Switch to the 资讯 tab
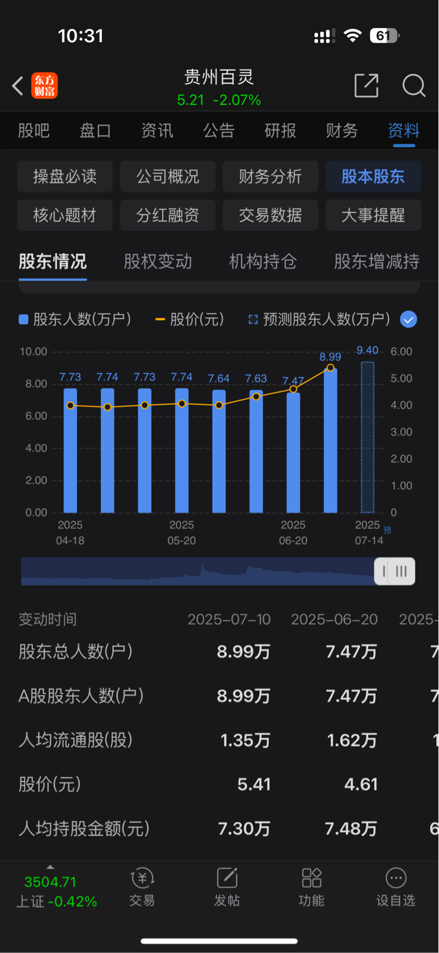This screenshot has width=439, height=953. pyautogui.click(x=157, y=131)
